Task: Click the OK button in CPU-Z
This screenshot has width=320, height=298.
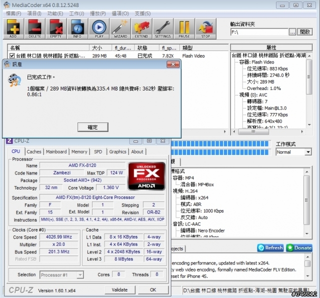Action: [153, 290]
